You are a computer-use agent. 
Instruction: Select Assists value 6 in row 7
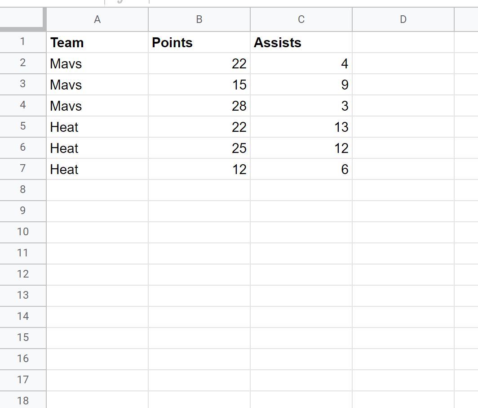(x=301, y=169)
